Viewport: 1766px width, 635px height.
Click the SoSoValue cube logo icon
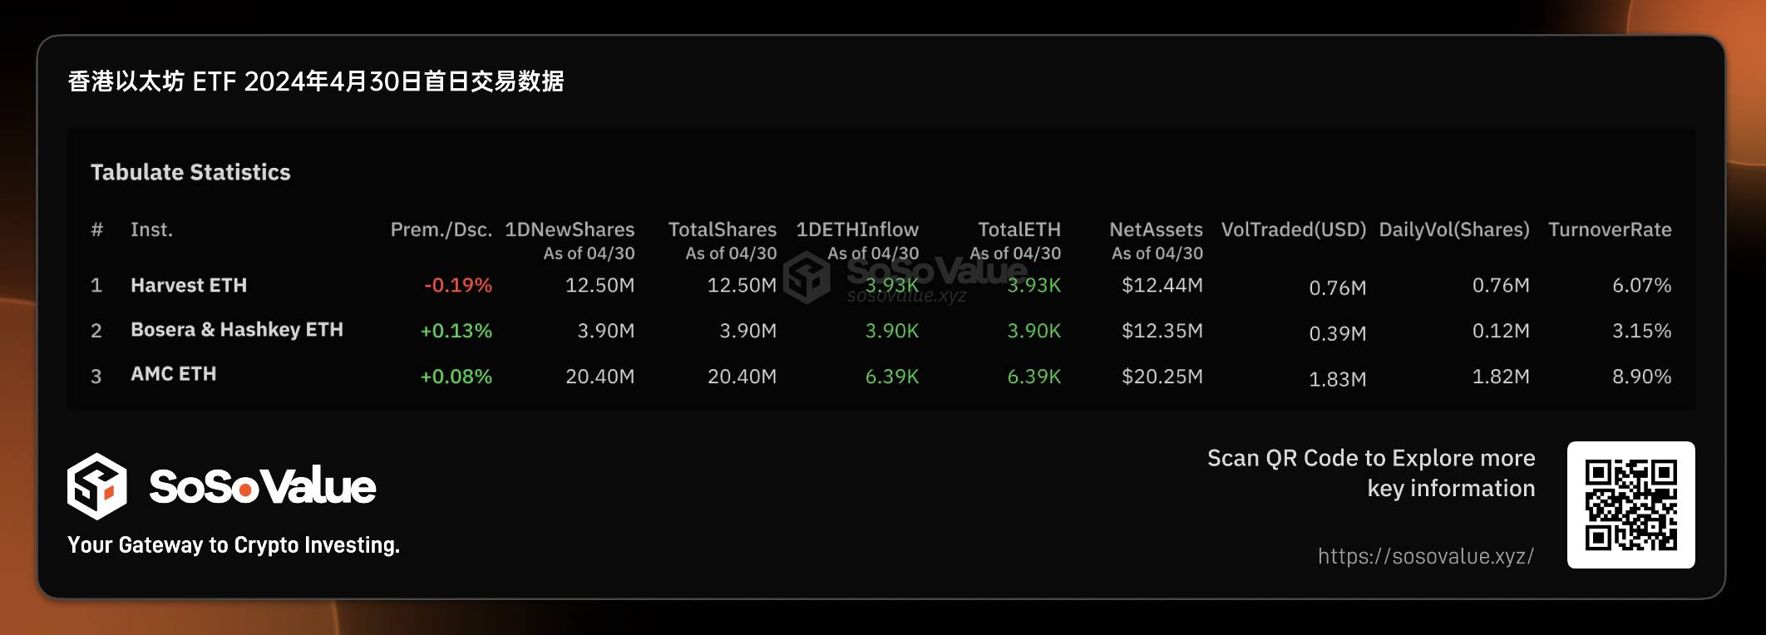[96, 486]
